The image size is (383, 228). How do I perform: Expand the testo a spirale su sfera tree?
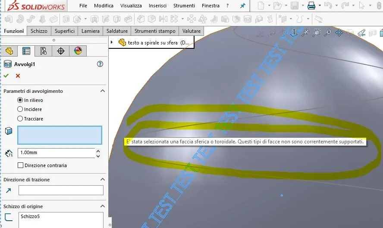click(x=112, y=42)
